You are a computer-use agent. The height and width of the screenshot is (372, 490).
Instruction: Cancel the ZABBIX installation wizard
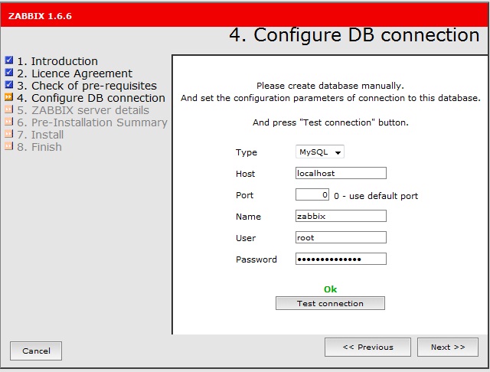pos(36,351)
